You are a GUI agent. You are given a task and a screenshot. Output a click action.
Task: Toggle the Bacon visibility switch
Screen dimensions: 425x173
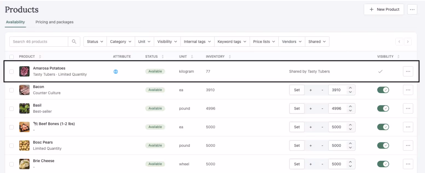[383, 90]
